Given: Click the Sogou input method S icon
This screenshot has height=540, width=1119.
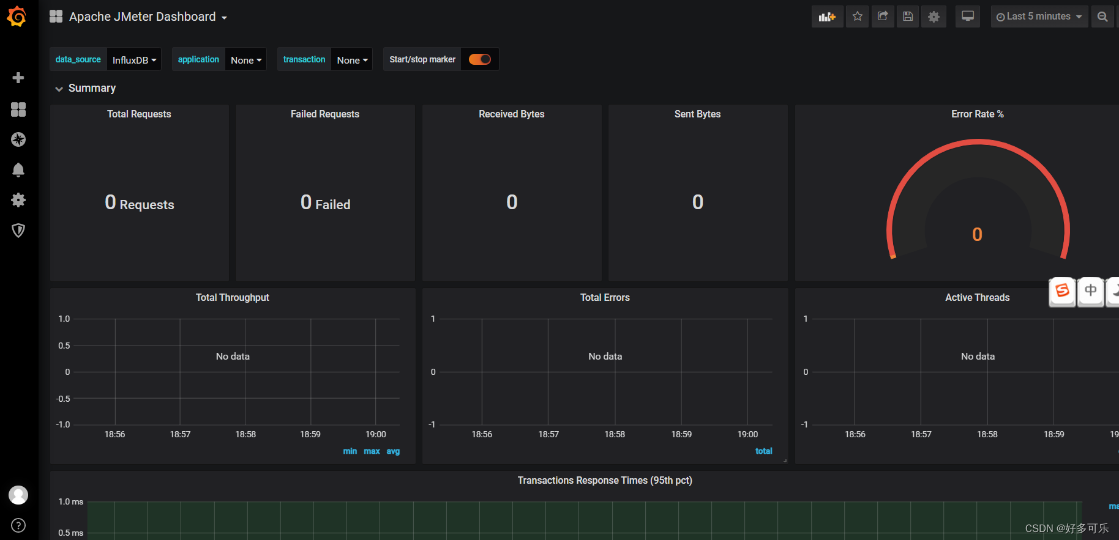Looking at the screenshot, I should [x=1063, y=291].
